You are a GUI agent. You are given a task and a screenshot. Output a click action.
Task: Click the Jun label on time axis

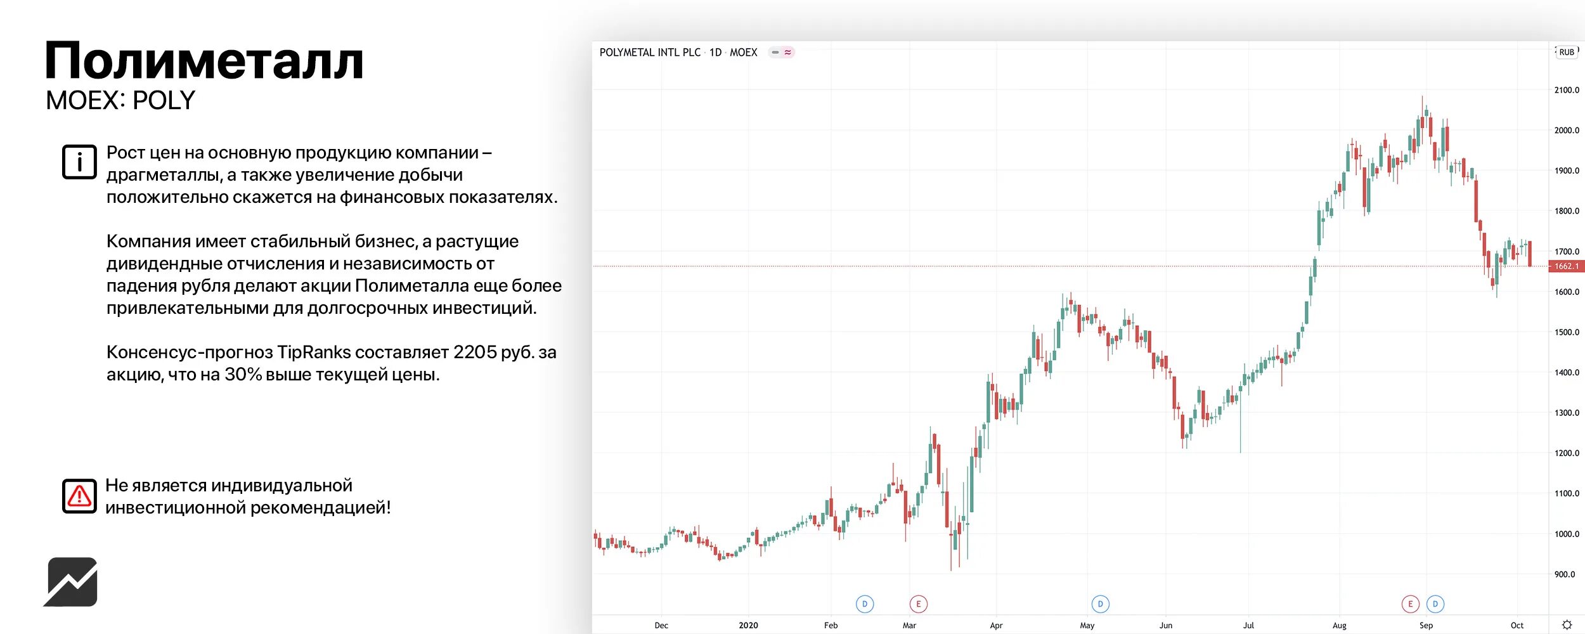click(1166, 625)
